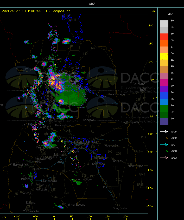Click the magenta 42 dBZ color swatch
The height and width of the screenshot is (220, 184).
[x=164, y=83]
